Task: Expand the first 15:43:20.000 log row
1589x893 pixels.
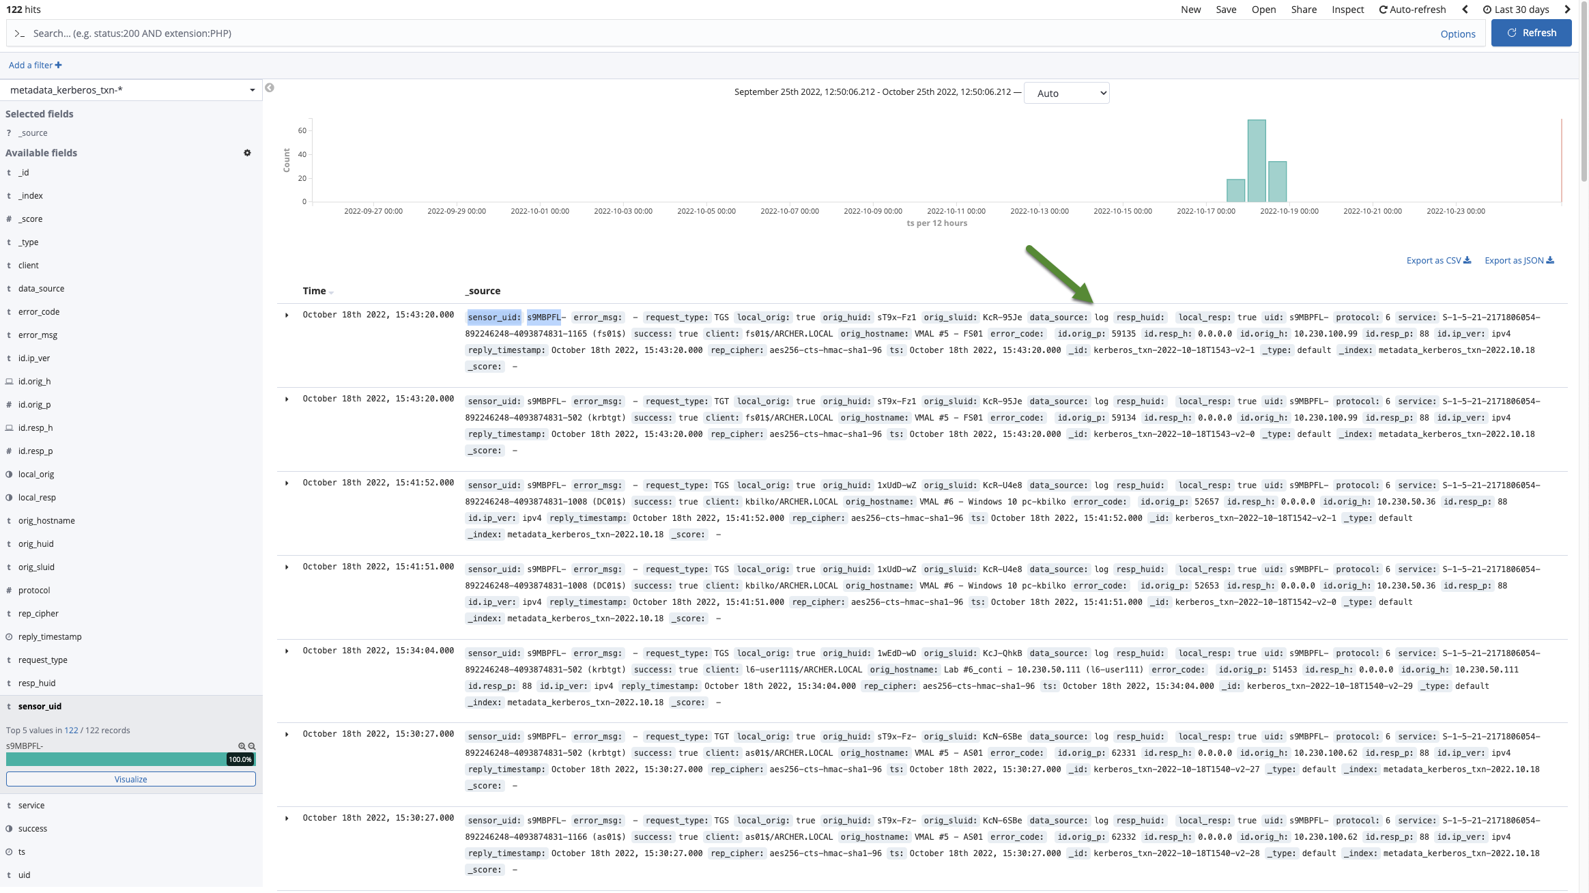Action: pos(287,315)
